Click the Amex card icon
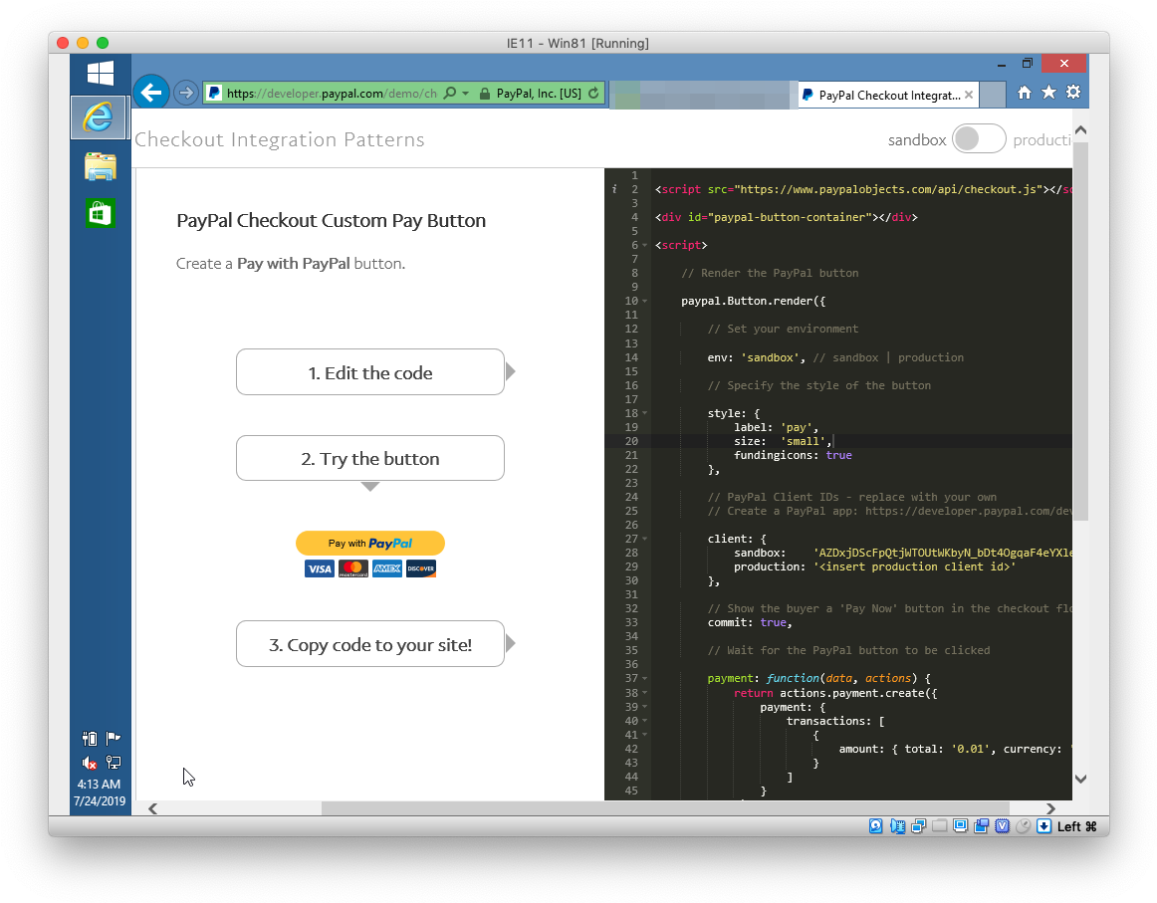The height and width of the screenshot is (903, 1157). click(387, 568)
